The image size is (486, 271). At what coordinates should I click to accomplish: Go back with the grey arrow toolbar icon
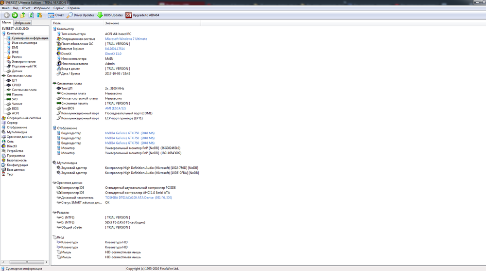click(6, 15)
